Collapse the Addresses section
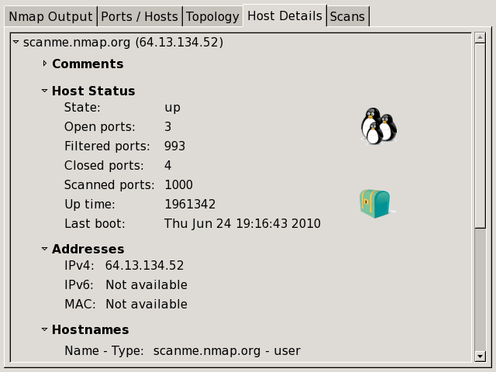Screen dimensions: 496x372 pyautogui.click(x=45, y=249)
